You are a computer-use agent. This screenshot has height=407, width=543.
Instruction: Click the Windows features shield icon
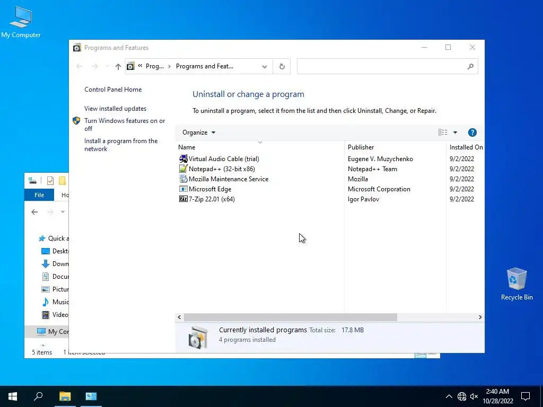coord(76,121)
